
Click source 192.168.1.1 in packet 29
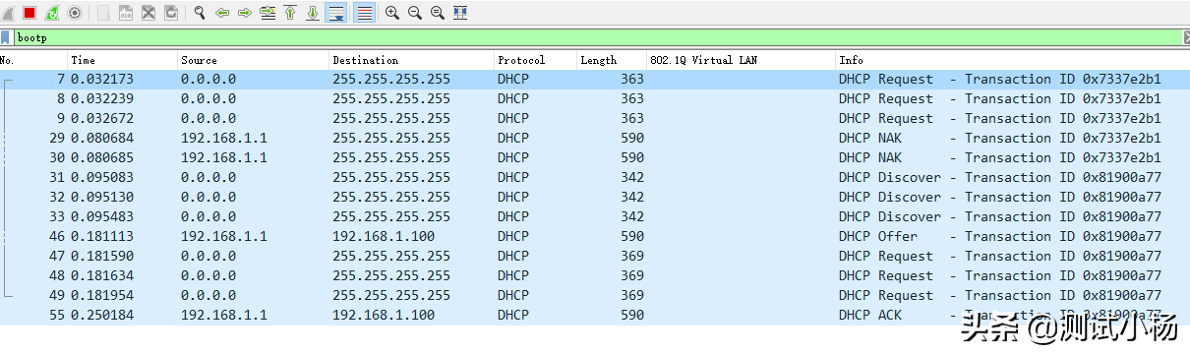[x=223, y=138]
